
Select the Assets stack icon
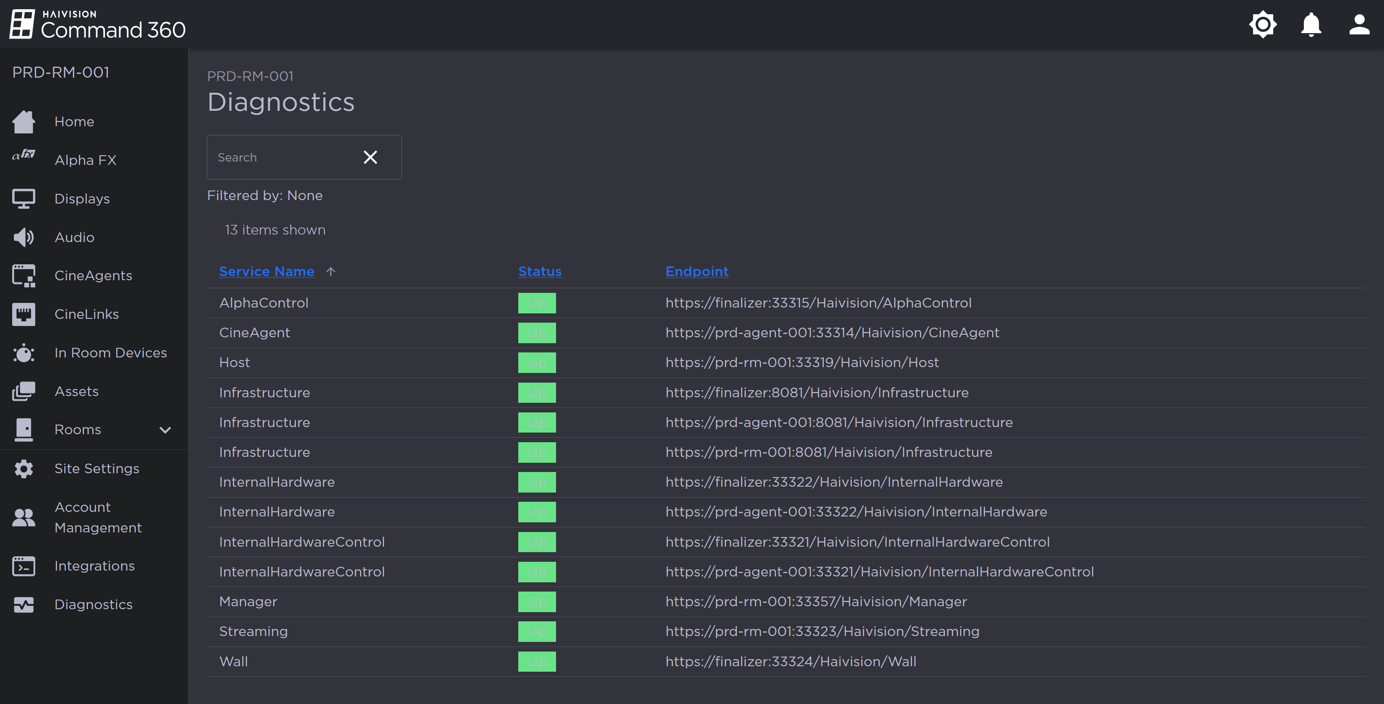(x=24, y=391)
